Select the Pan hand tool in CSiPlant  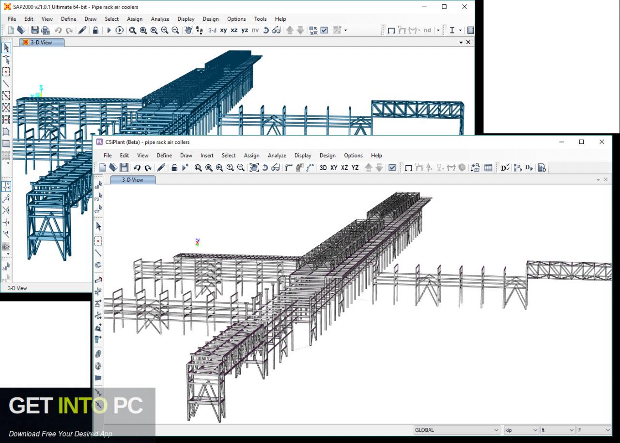254,168
